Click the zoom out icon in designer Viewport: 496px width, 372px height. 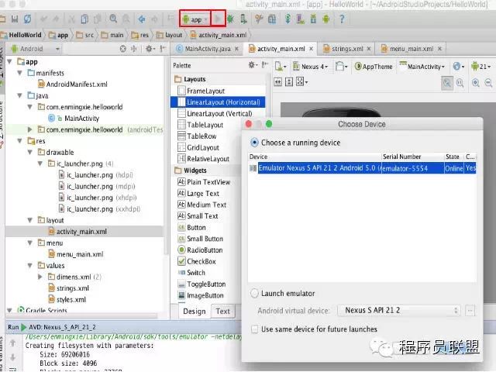(489, 83)
